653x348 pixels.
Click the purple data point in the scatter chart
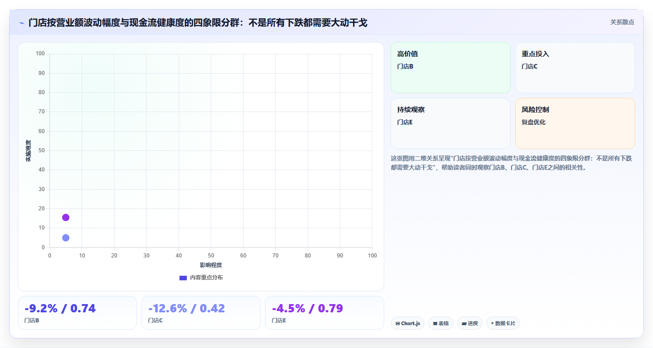click(x=65, y=217)
